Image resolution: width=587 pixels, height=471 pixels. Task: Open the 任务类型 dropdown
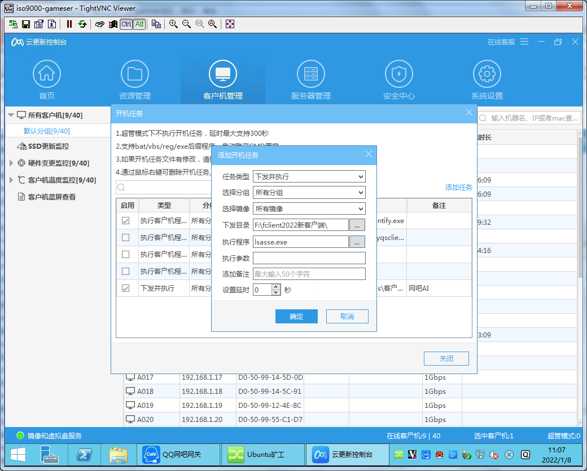coord(309,176)
